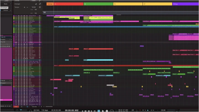Click the waveform icon on the Hey track
The image size is (199, 112).
point(40,80)
